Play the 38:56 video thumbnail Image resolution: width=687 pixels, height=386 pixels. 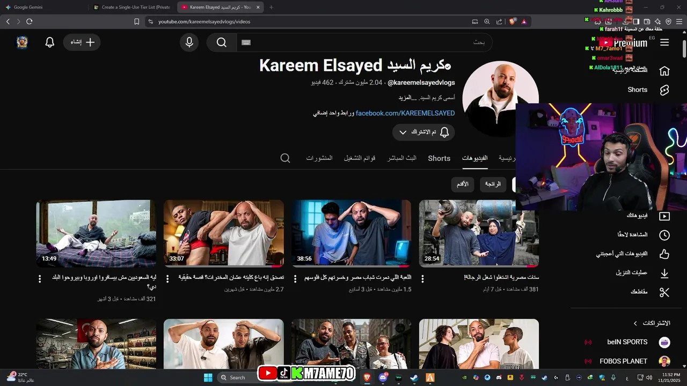[x=352, y=234]
